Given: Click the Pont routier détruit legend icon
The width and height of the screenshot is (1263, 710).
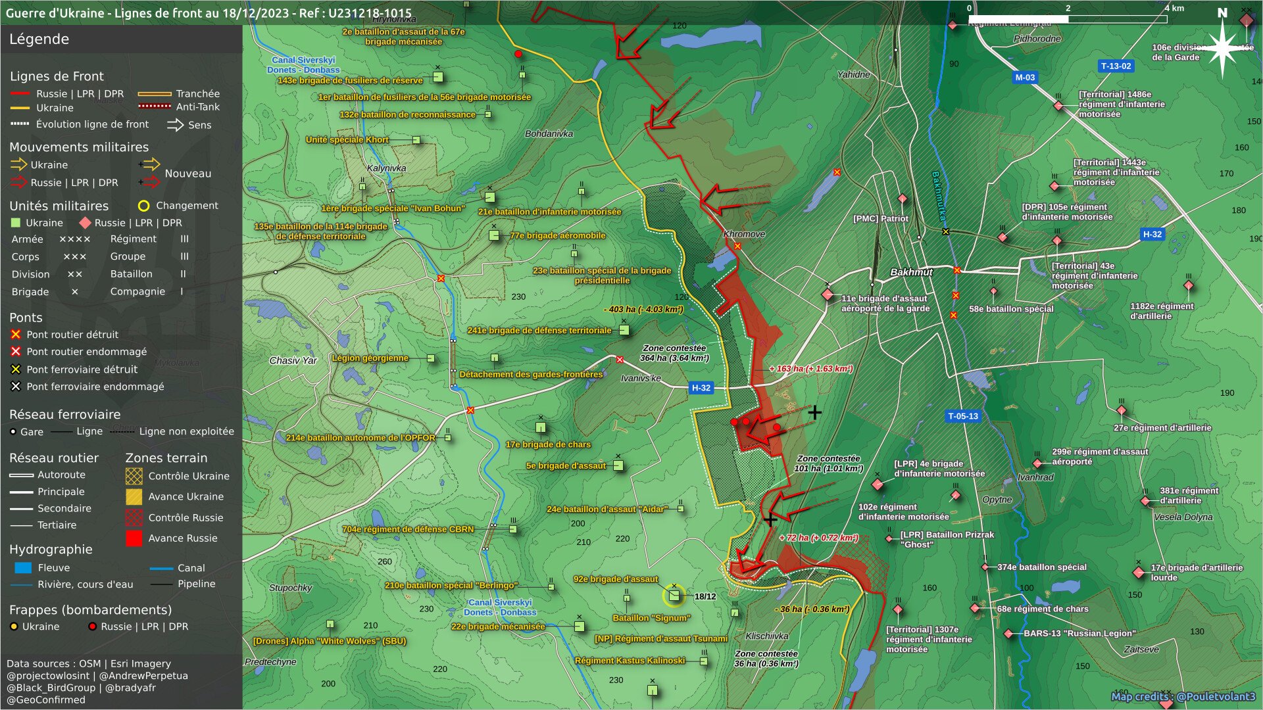Looking at the screenshot, I should [x=16, y=335].
